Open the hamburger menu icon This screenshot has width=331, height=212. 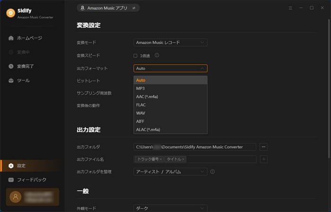click(290, 8)
